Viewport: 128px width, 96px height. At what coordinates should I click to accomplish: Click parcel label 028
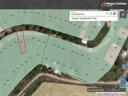pos(118,43)
